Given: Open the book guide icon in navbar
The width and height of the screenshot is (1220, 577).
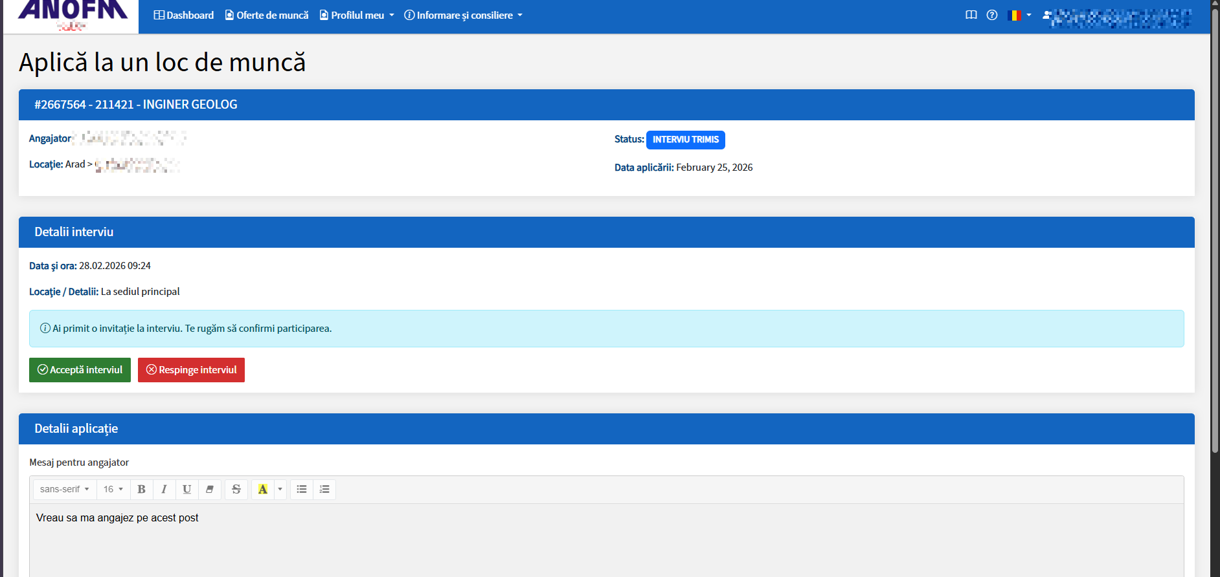Looking at the screenshot, I should [971, 15].
